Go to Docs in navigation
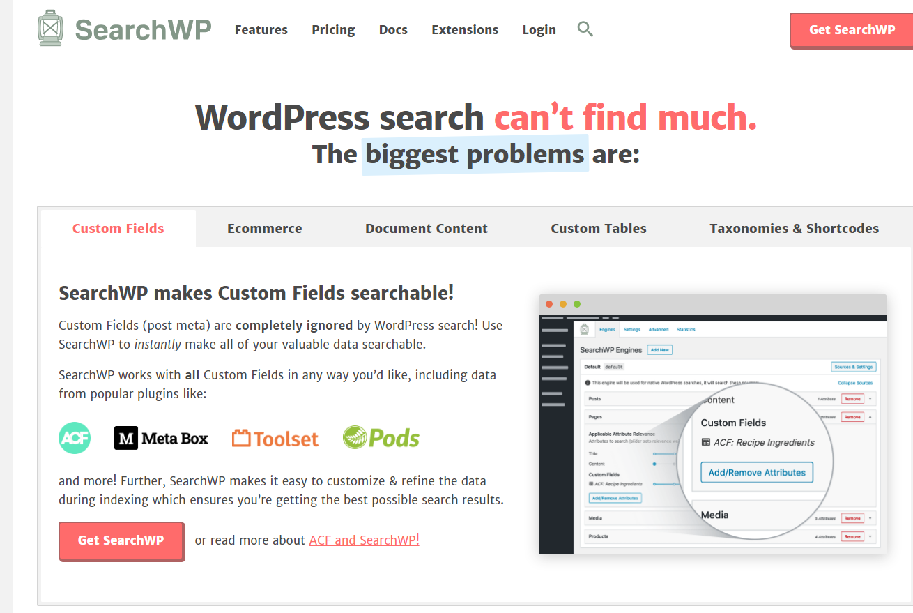Image resolution: width=913 pixels, height=613 pixels. click(393, 29)
